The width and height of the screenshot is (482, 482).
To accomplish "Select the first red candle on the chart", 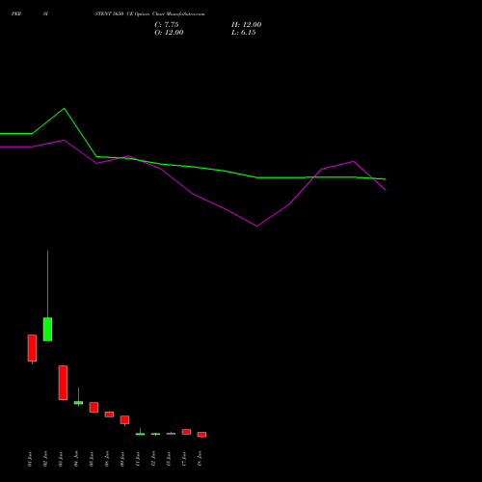I will (32, 348).
